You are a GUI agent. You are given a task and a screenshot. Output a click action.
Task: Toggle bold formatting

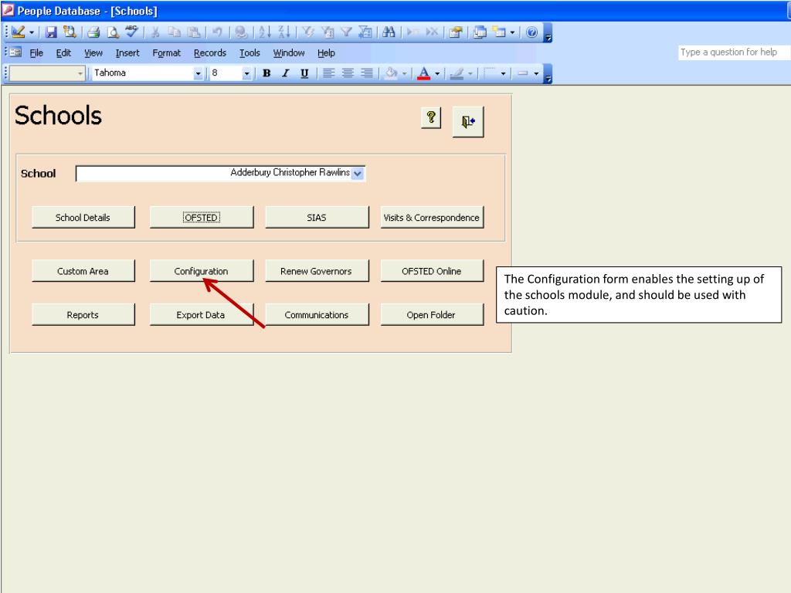point(266,73)
